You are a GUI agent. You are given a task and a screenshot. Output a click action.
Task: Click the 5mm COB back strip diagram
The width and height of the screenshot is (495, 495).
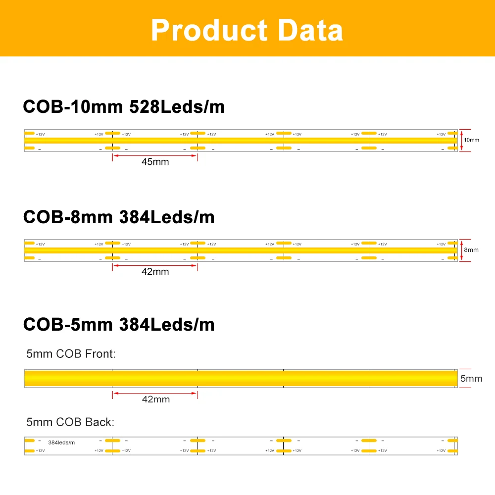click(x=241, y=446)
